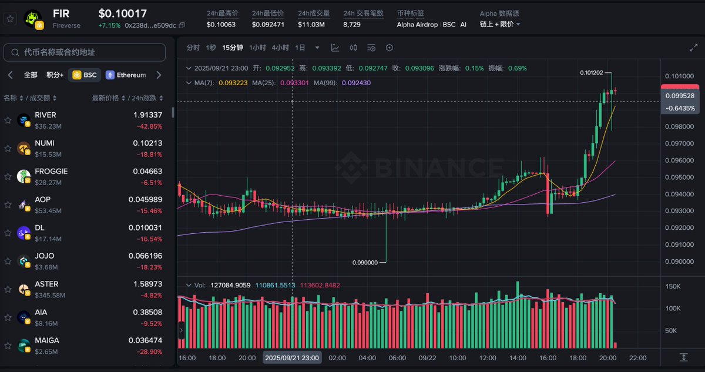Star AOP in the token list

pyautogui.click(x=8, y=205)
